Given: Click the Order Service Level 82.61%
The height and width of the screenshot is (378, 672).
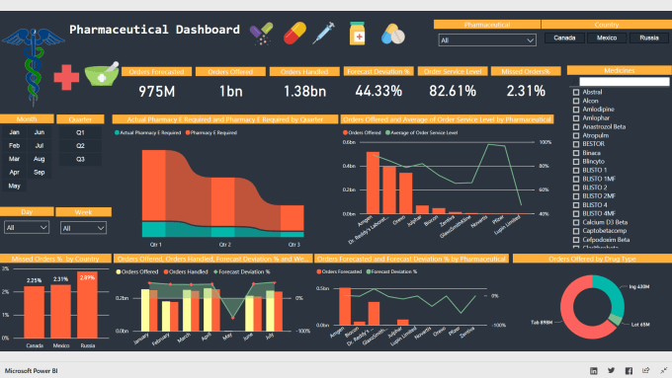Looking at the screenshot, I should (453, 91).
